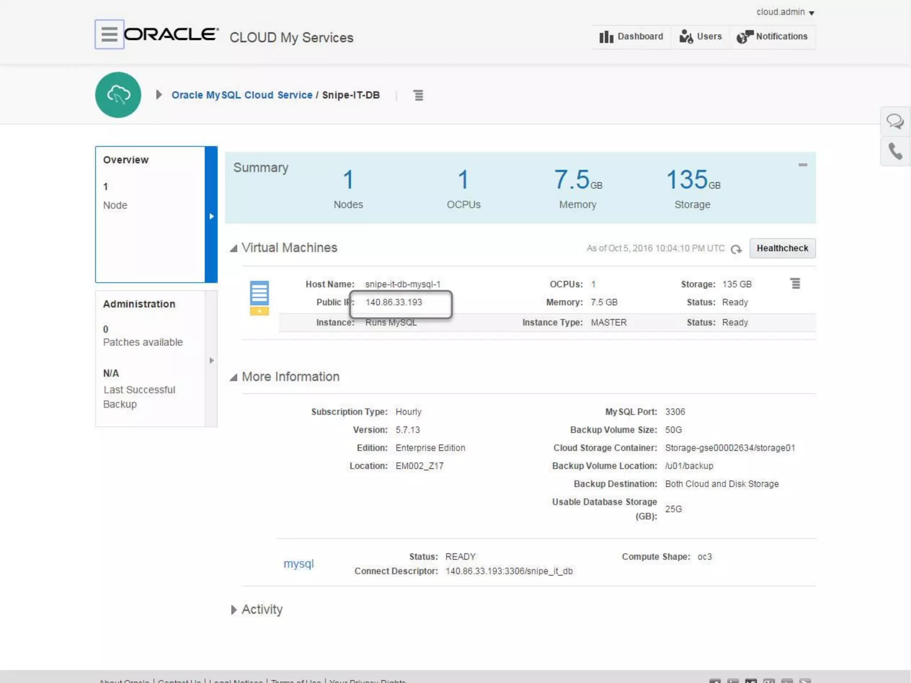The width and height of the screenshot is (911, 683).
Task: Click Cloud Storage Container Storage-gse00002634/storage01
Action: click(730, 448)
